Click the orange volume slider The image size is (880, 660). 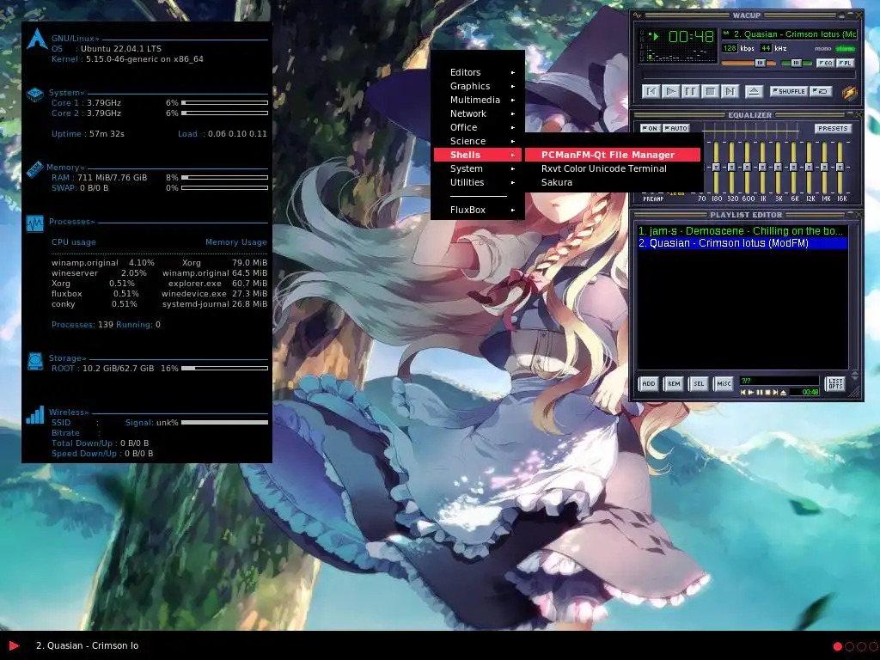click(749, 64)
